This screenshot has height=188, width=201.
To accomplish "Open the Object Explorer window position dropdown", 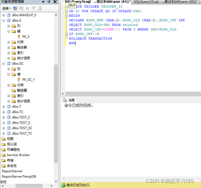I will 43,2.
